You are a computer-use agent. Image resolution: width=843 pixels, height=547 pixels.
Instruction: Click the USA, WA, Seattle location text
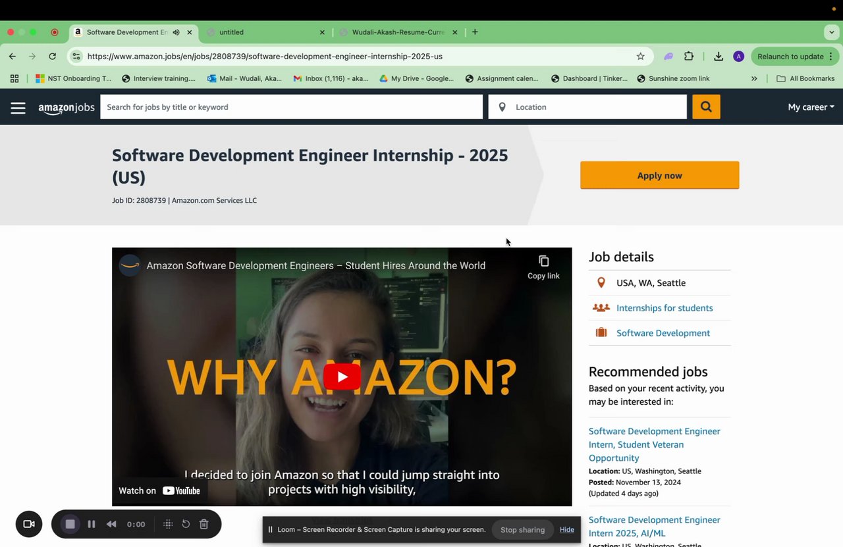pos(651,283)
